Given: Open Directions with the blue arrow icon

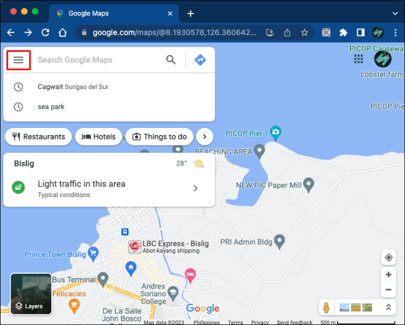Looking at the screenshot, I should pos(200,60).
